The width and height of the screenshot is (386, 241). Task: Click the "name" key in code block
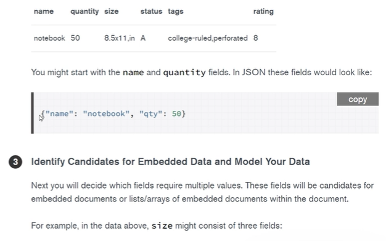tap(59, 114)
